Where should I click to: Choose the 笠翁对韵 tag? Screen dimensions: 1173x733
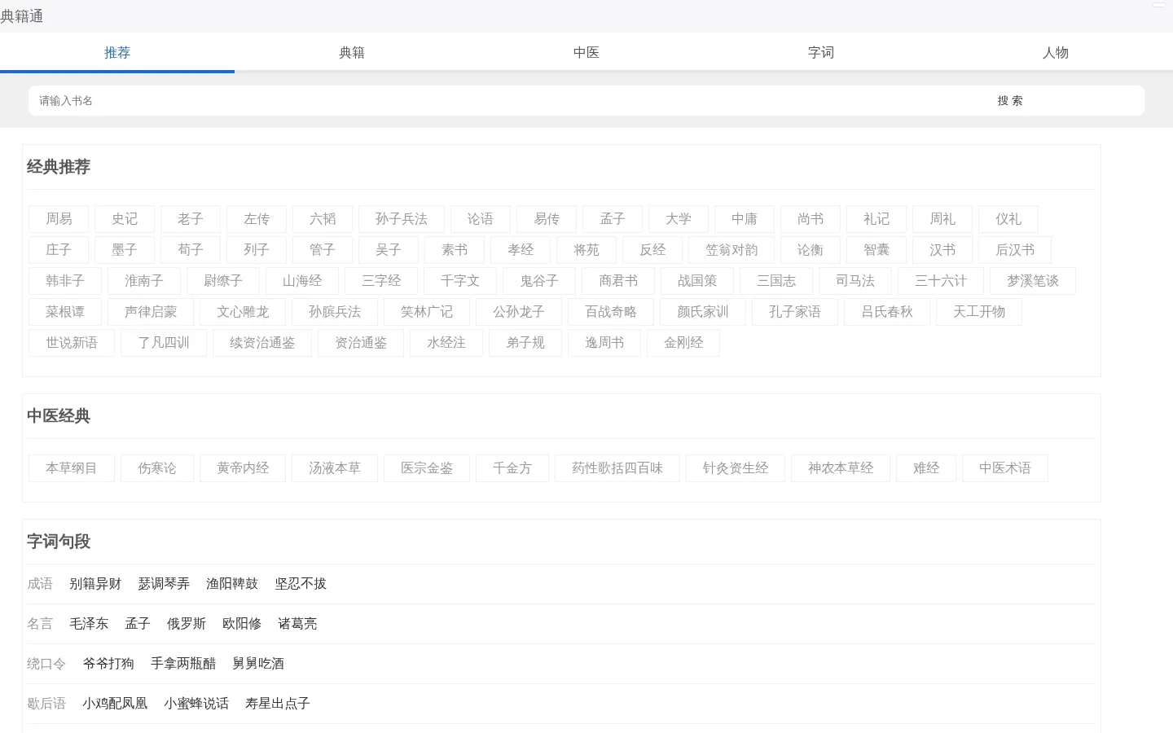731,250
